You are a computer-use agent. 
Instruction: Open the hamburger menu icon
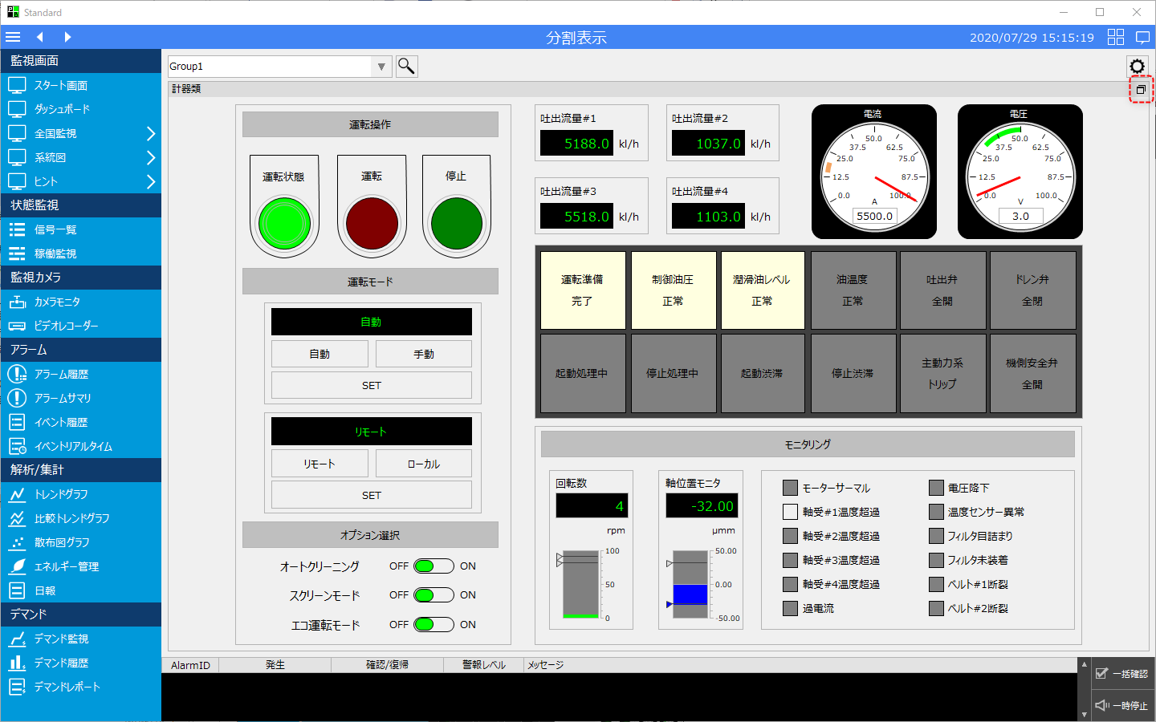[13, 37]
